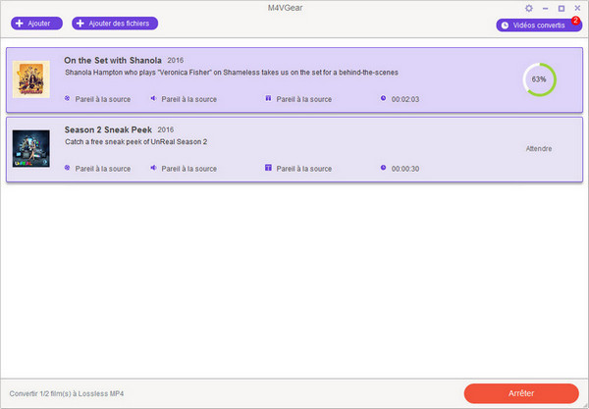Select the title Season 2 Sneak Peek
This screenshot has width=589, height=409.
click(x=108, y=129)
